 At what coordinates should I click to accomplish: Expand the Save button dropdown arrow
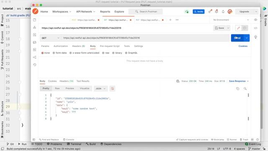(x=228, y=28)
